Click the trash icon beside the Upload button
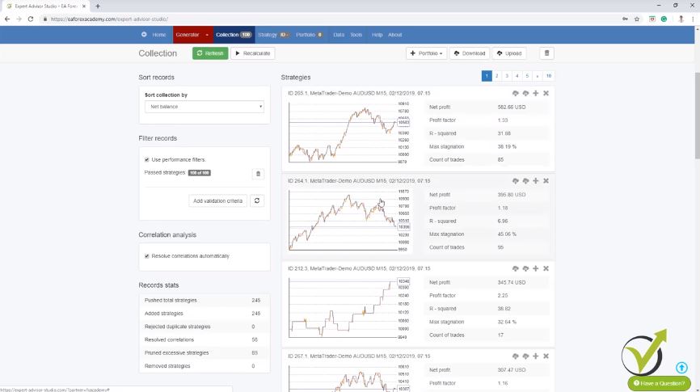 click(x=546, y=53)
